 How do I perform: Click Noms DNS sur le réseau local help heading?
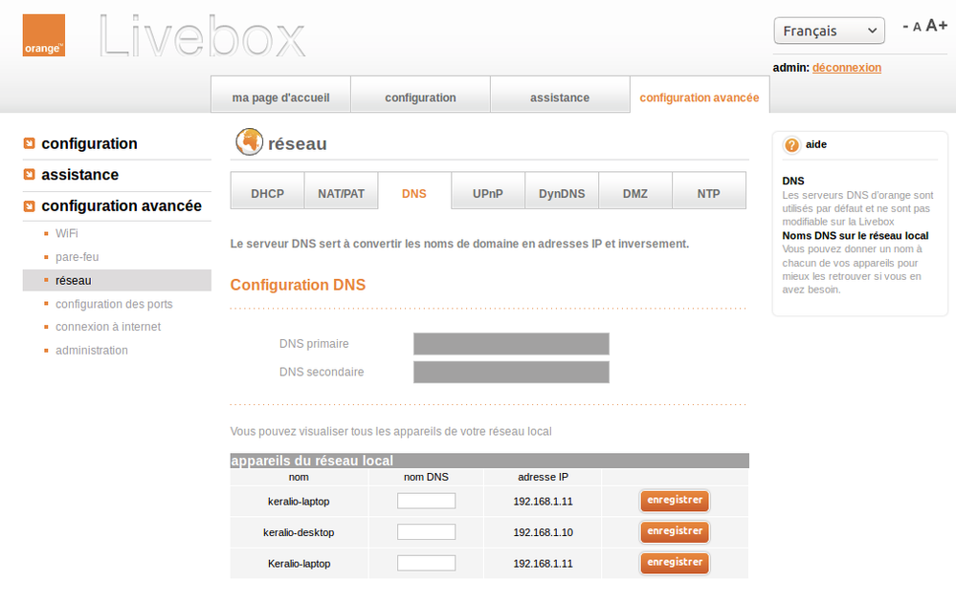click(855, 236)
